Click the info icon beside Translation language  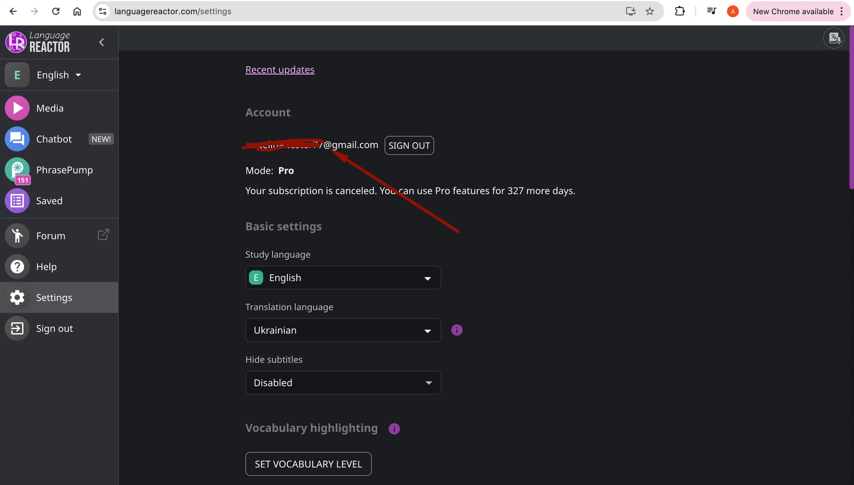click(457, 330)
